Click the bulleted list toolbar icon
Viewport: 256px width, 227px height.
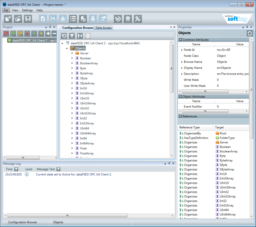click(73, 19)
